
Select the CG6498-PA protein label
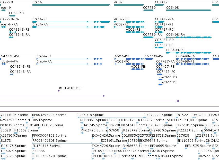click(186, 56)
